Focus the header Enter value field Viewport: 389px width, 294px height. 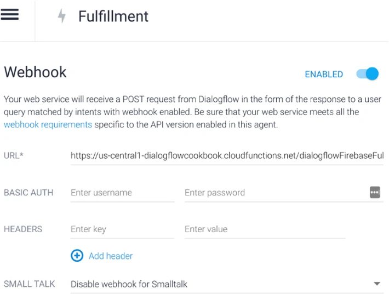click(x=265, y=229)
